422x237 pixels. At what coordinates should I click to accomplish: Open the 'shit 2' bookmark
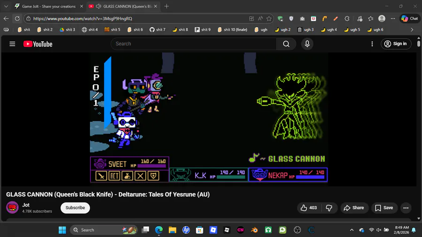pyautogui.click(x=45, y=30)
